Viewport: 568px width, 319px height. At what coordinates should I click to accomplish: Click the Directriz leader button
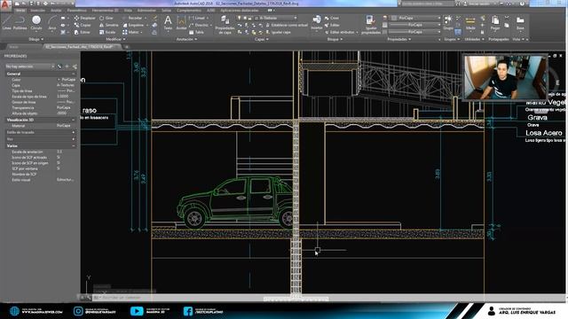tap(200, 25)
